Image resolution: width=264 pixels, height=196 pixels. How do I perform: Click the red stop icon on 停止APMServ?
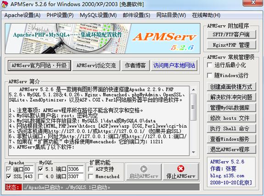180,168
